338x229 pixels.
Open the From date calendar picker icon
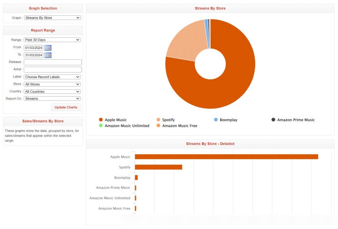coord(48,48)
